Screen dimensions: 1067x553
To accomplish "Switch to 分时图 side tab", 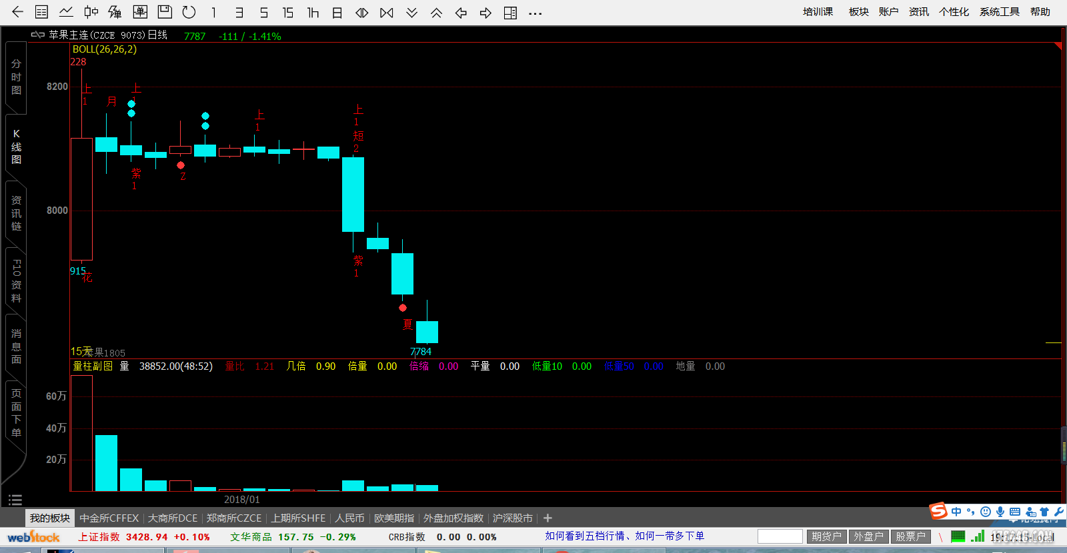I will [x=16, y=77].
